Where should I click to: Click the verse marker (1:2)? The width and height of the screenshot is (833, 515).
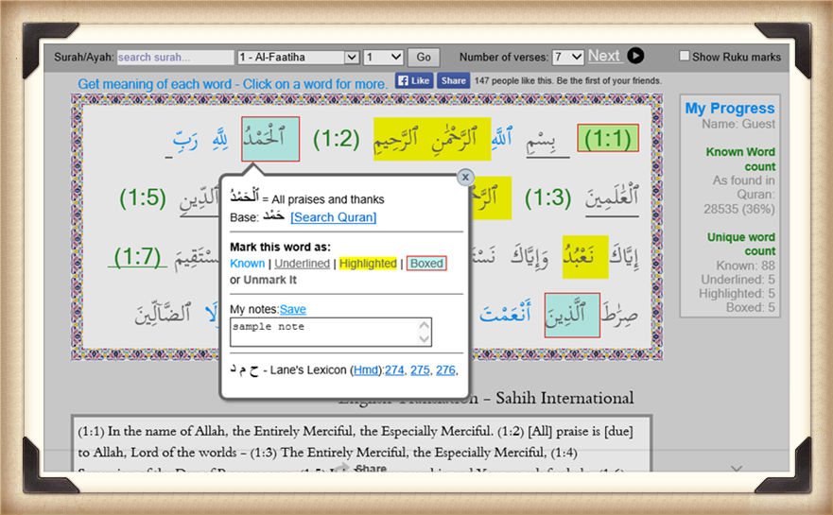click(337, 139)
